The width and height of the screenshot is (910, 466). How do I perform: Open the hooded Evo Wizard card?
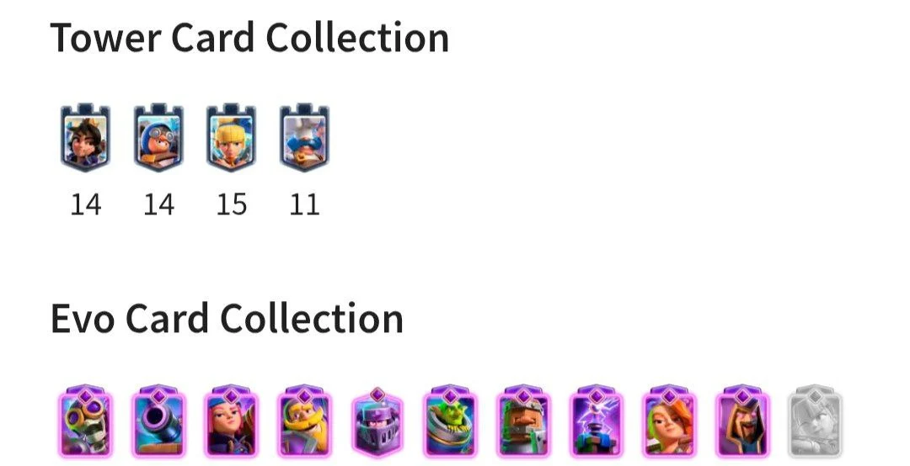pyautogui.click(x=742, y=421)
